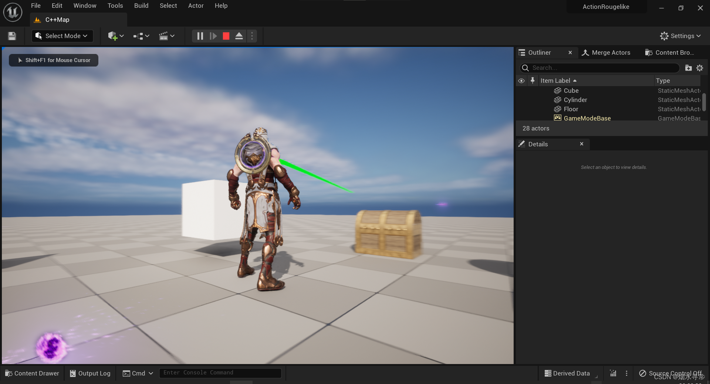
Task: Open the Build menu
Action: pyautogui.click(x=141, y=6)
